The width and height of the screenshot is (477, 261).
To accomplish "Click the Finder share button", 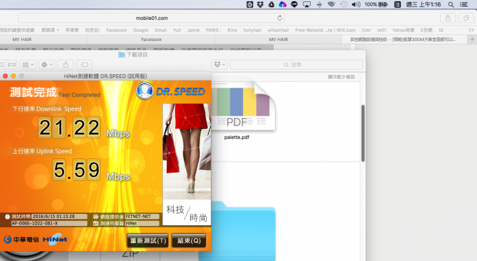I will click(66, 64).
